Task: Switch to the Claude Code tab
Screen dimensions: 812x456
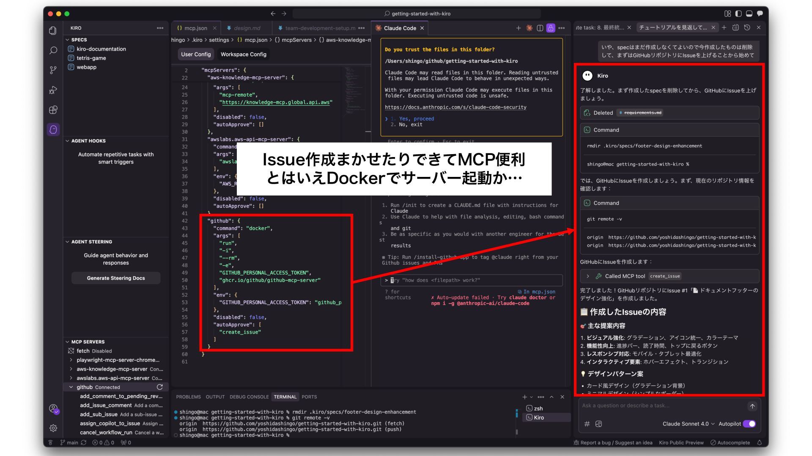Action: [x=400, y=28]
